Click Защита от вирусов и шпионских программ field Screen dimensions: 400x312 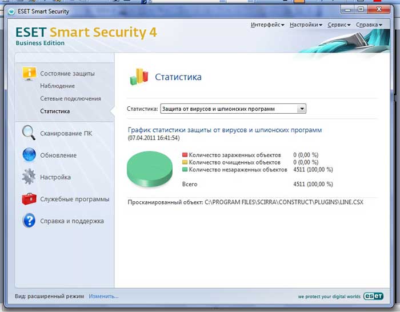[x=233, y=109]
